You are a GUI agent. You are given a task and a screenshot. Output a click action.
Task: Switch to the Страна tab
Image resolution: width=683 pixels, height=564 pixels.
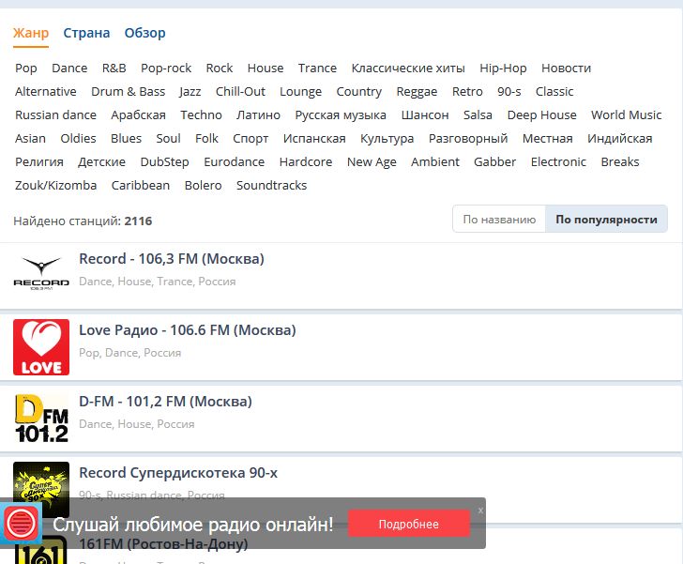click(86, 33)
